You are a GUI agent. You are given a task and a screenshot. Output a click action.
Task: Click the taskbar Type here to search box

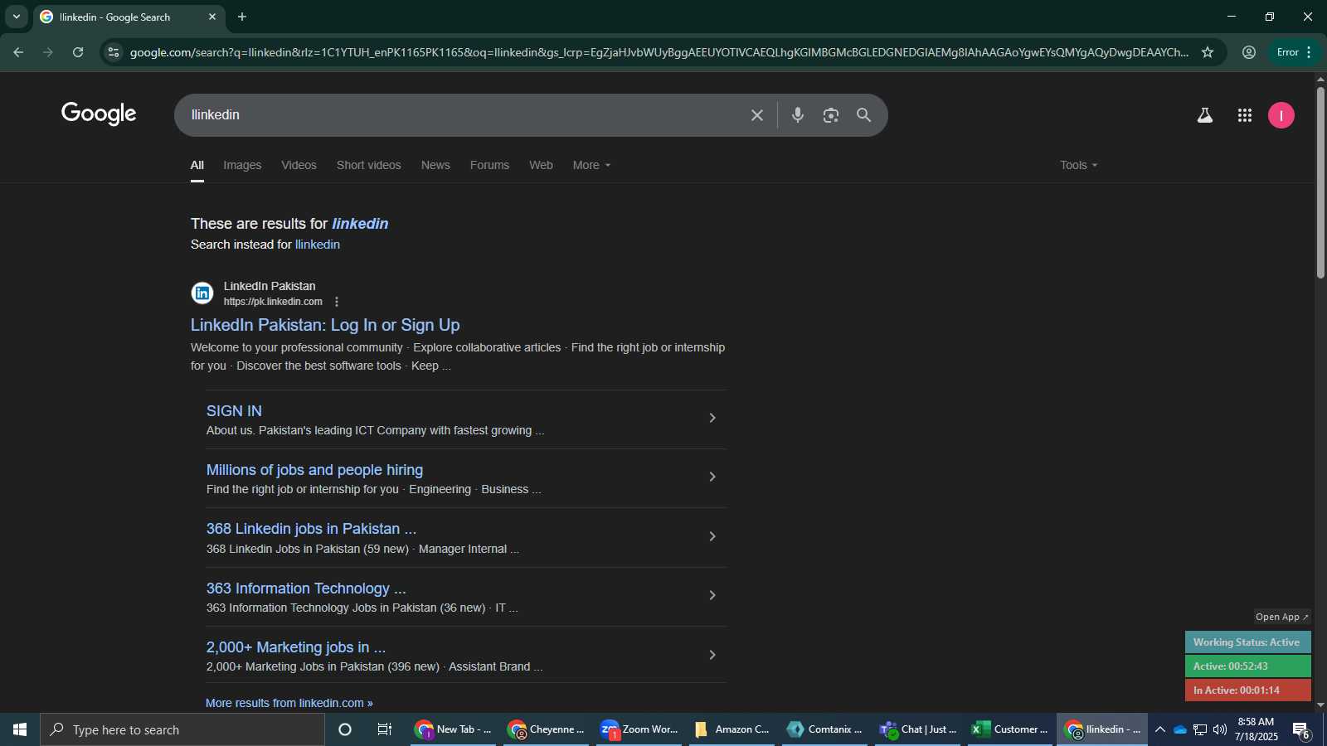pos(182,729)
